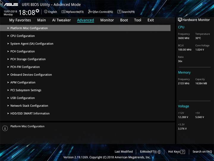Click memory capacity 16384 MB

click(x=201, y=83)
